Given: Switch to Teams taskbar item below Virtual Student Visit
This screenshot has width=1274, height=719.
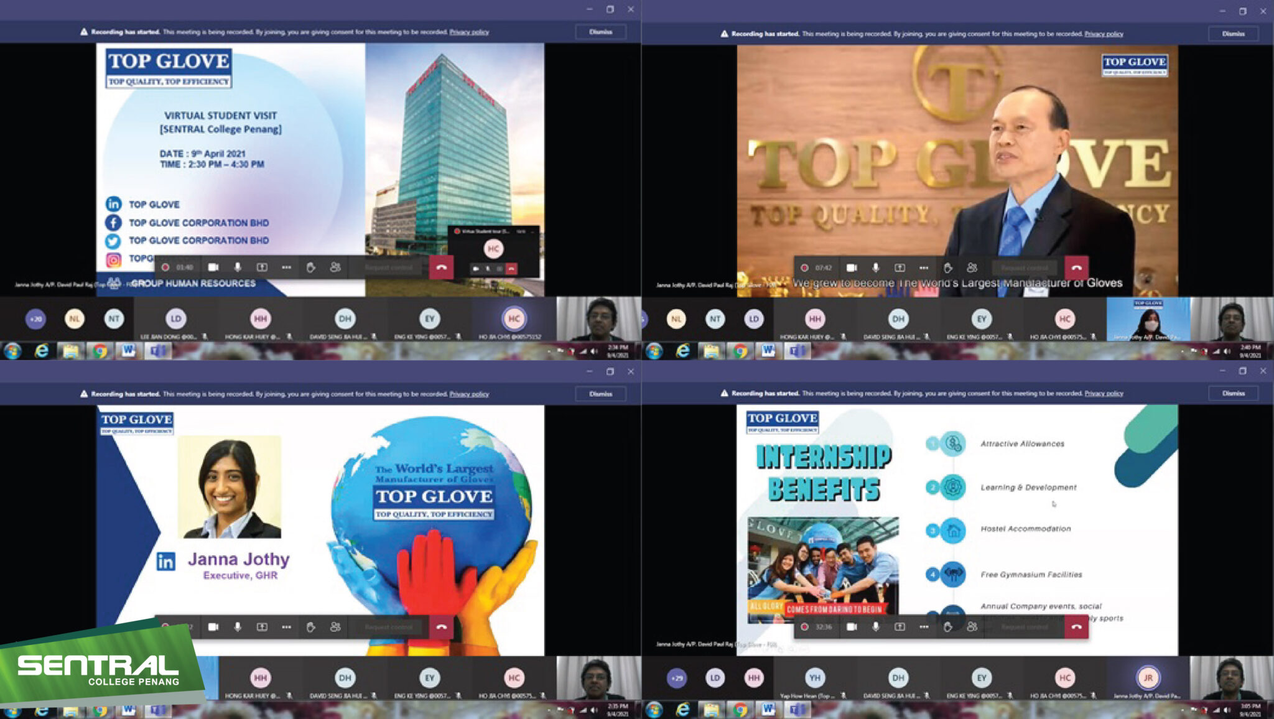Looking at the screenshot, I should coord(157,351).
